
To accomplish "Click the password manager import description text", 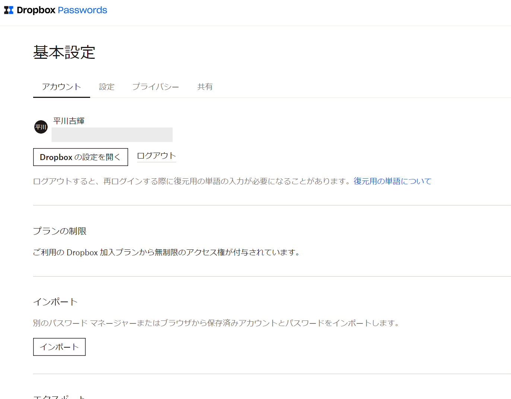I will click(x=216, y=323).
